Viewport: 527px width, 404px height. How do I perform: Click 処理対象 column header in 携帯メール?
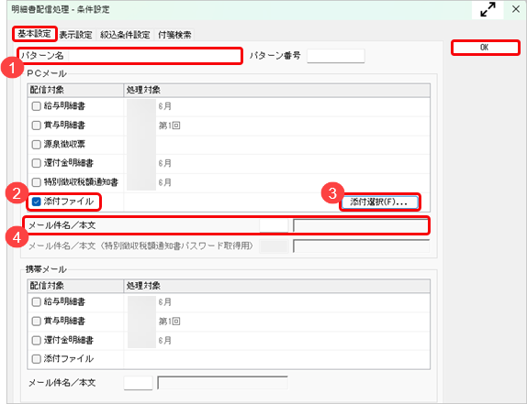pos(276,286)
